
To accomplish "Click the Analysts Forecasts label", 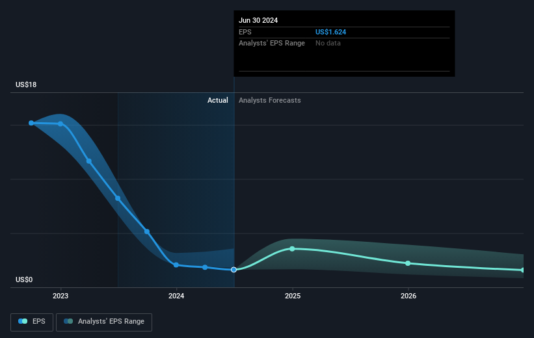I will point(270,100).
